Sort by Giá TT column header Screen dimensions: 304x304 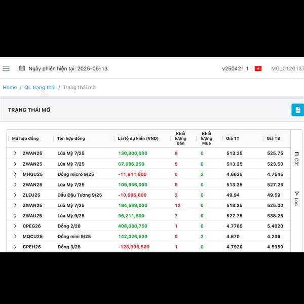tap(233, 138)
